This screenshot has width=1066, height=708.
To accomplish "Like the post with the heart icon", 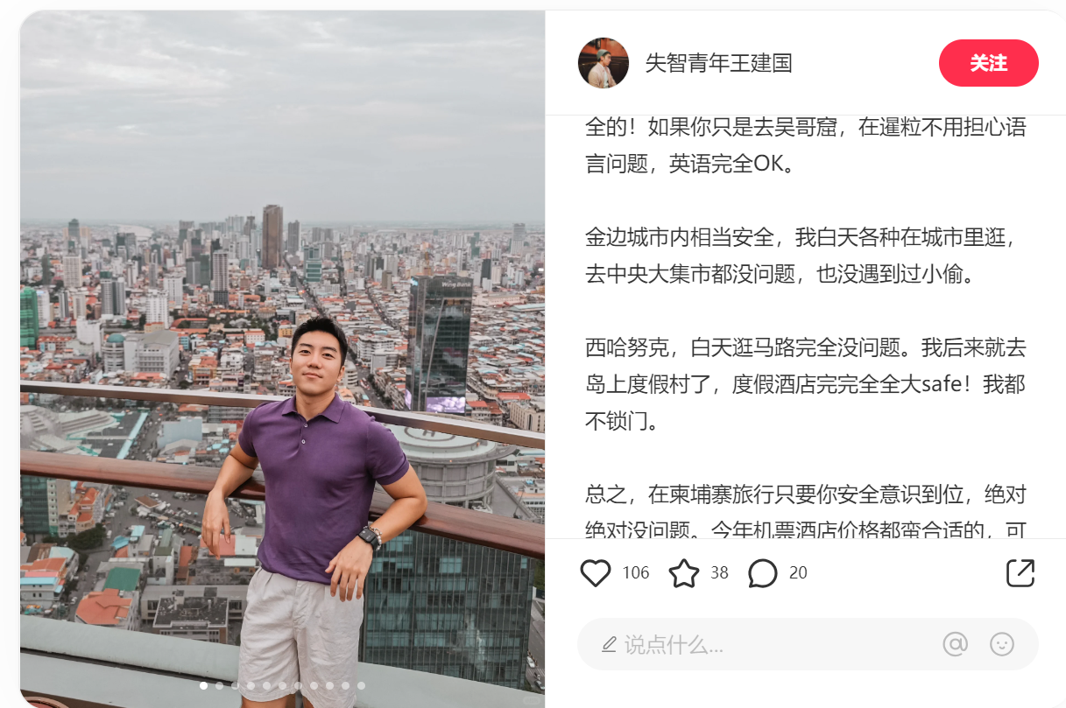I will [596, 573].
